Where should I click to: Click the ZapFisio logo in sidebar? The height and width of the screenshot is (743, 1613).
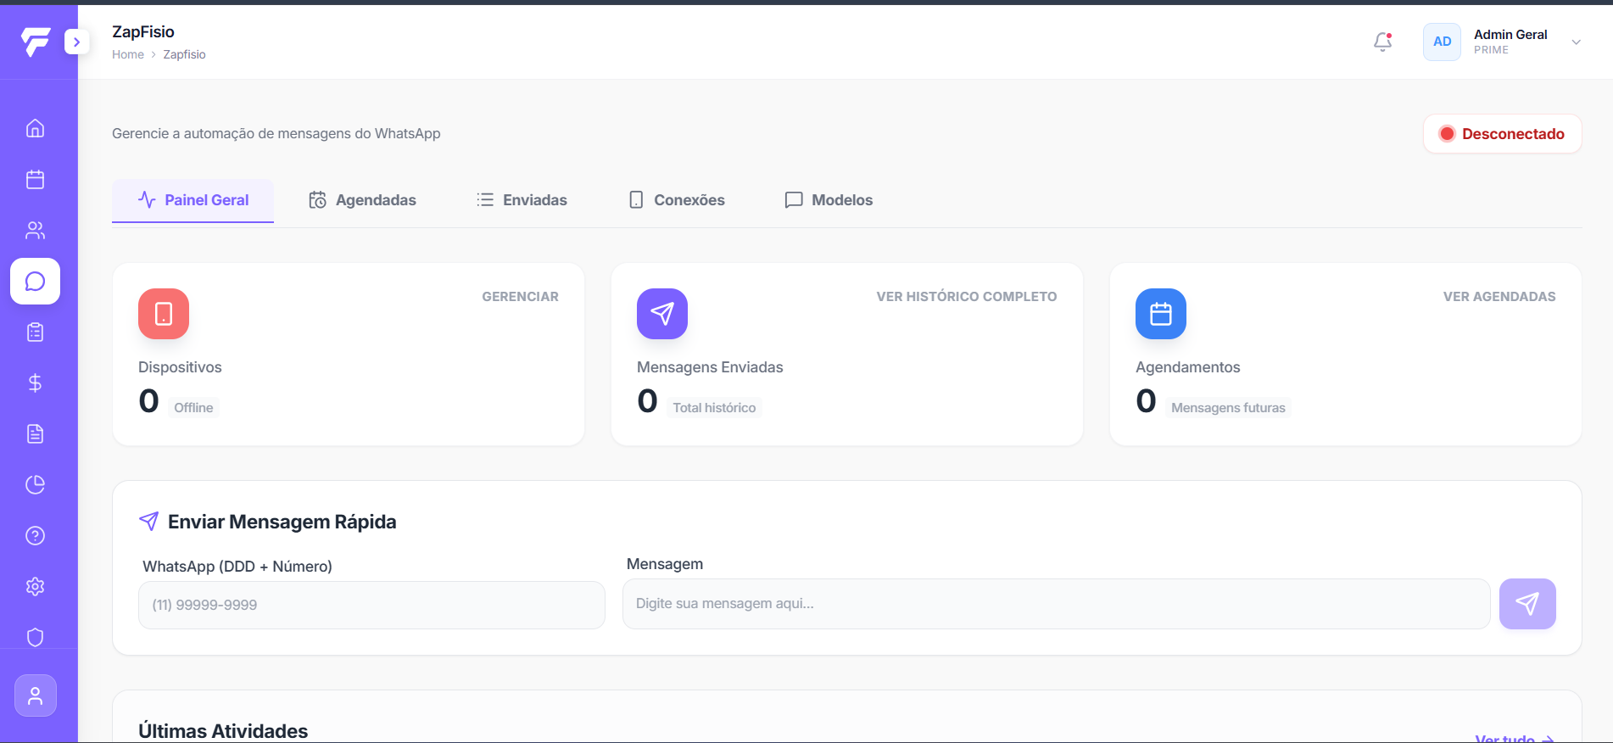tap(36, 42)
